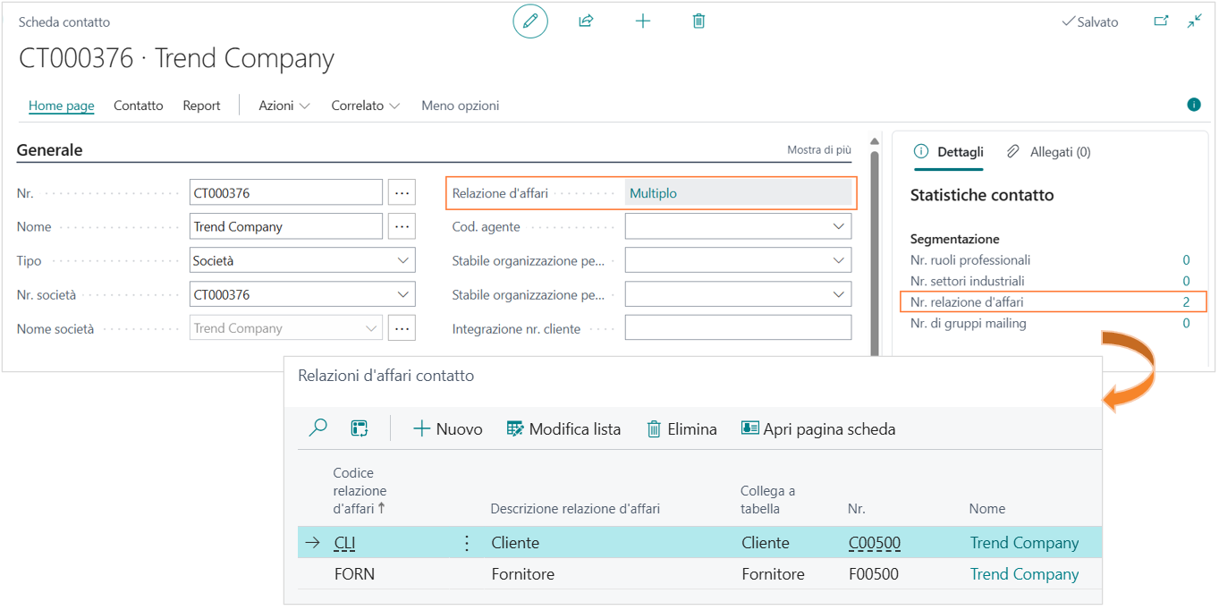Open the Cod. agente dropdown
Screen dimensions: 1219x610
[838, 227]
